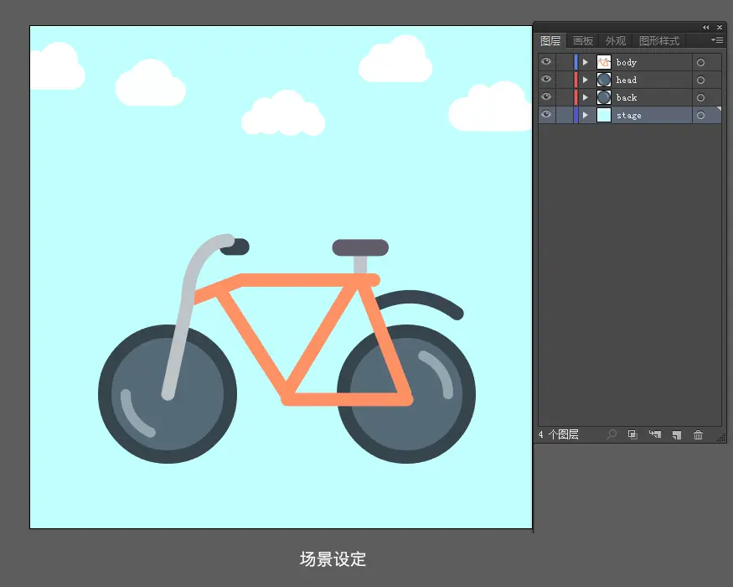Click the red color strip of head layer
733x587 pixels.
tap(576, 80)
